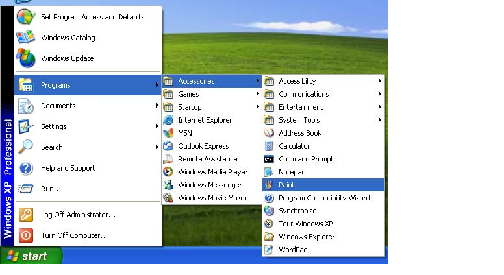Click the Windows Catalog icon

point(26,37)
